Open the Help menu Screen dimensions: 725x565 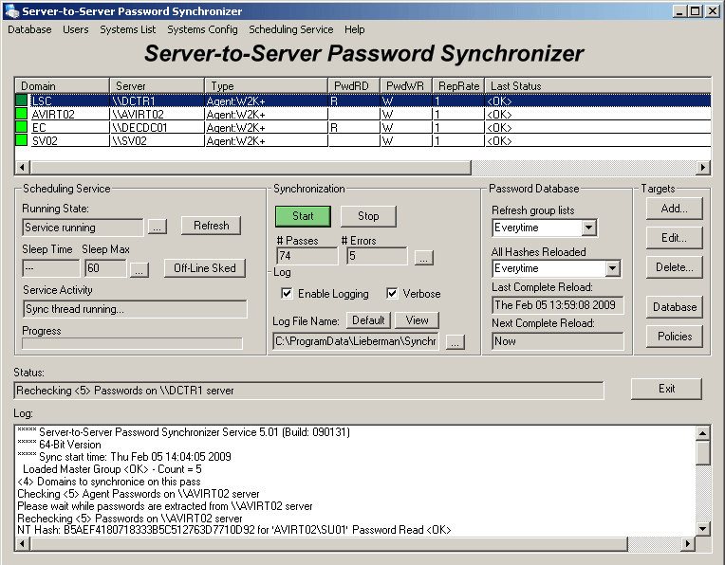pyautogui.click(x=354, y=29)
